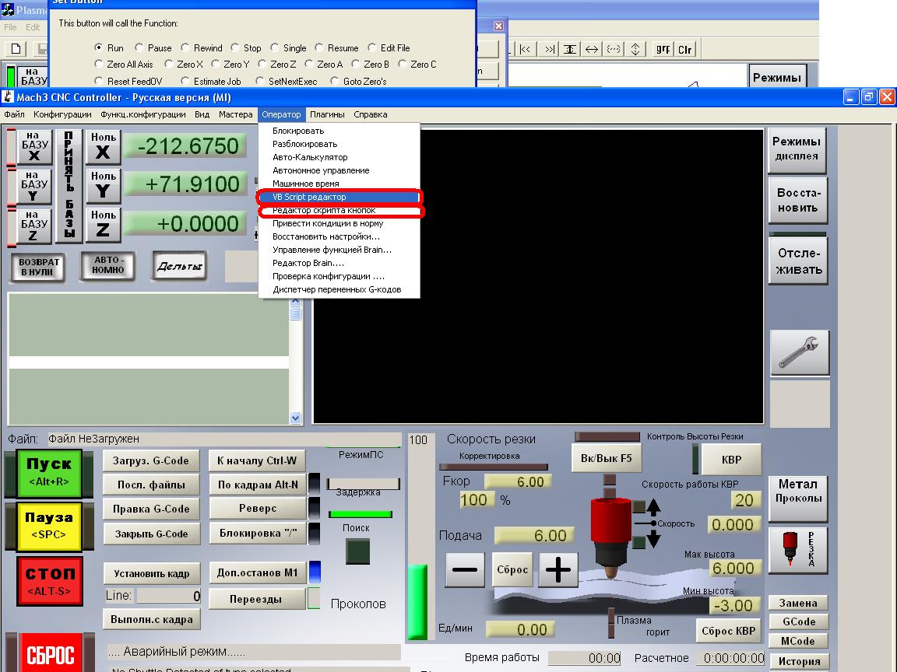Click the Fкор value field 6.00
Viewport: 897px width, 672px height.
tap(518, 481)
